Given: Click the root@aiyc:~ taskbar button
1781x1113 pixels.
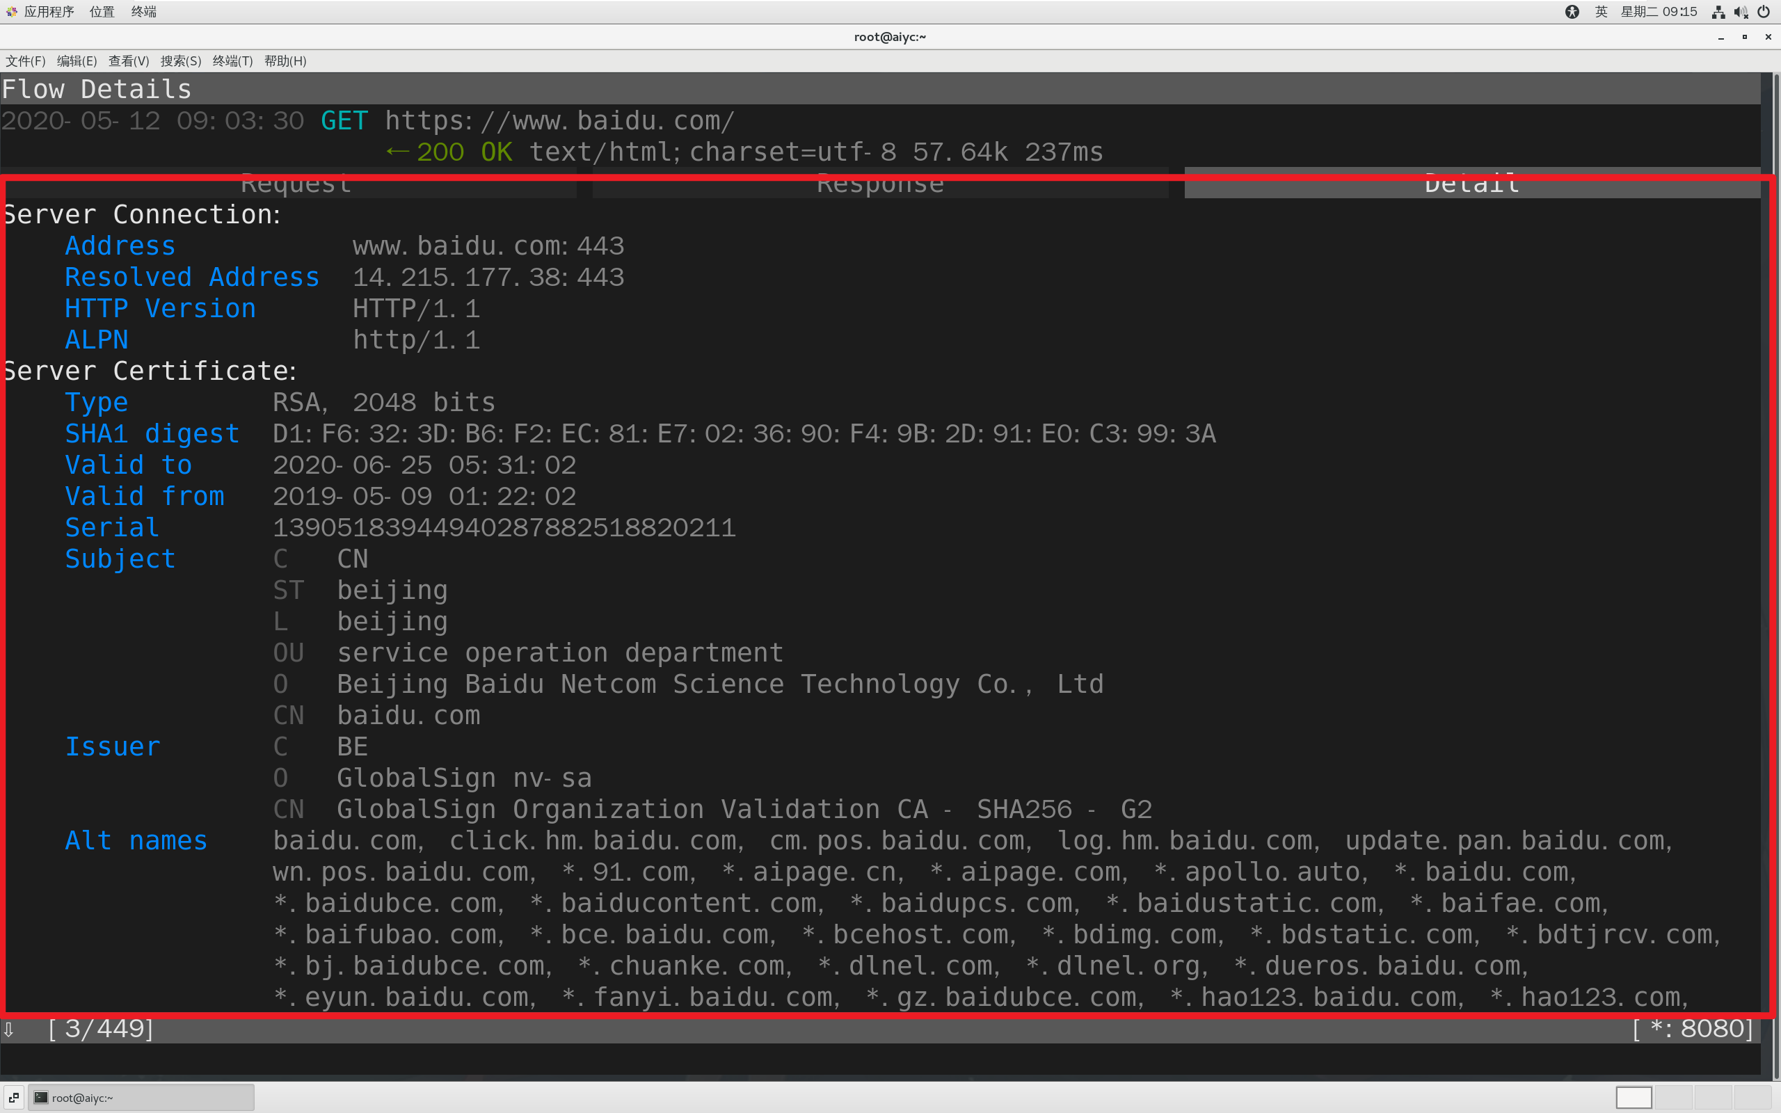Looking at the screenshot, I should (x=142, y=1098).
